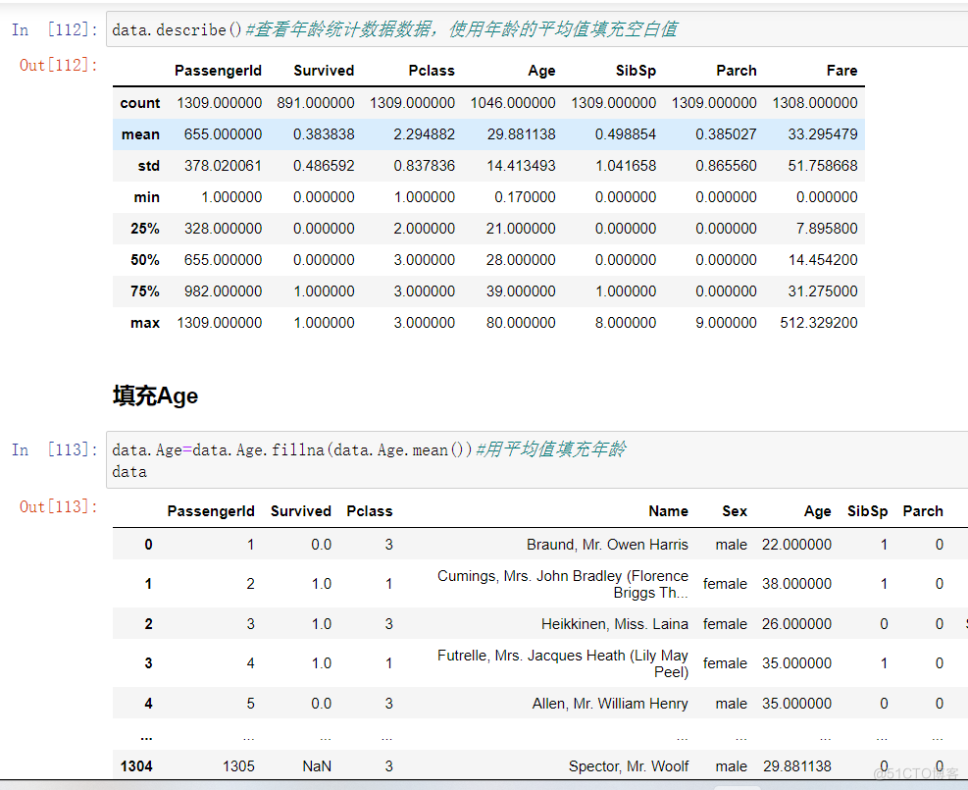Click the Cumings, Mrs. John Bradley name cell
968x790 pixels.
pyautogui.click(x=562, y=584)
